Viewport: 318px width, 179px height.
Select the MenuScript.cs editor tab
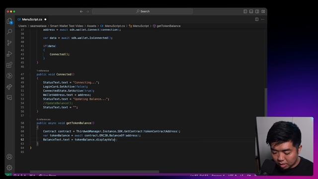tap(32, 19)
